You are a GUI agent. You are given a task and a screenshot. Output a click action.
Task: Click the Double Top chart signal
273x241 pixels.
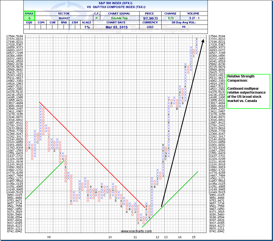click(x=122, y=18)
